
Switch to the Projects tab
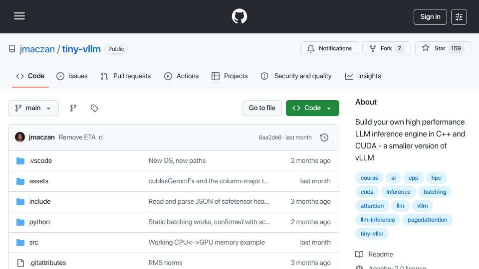[230, 76]
